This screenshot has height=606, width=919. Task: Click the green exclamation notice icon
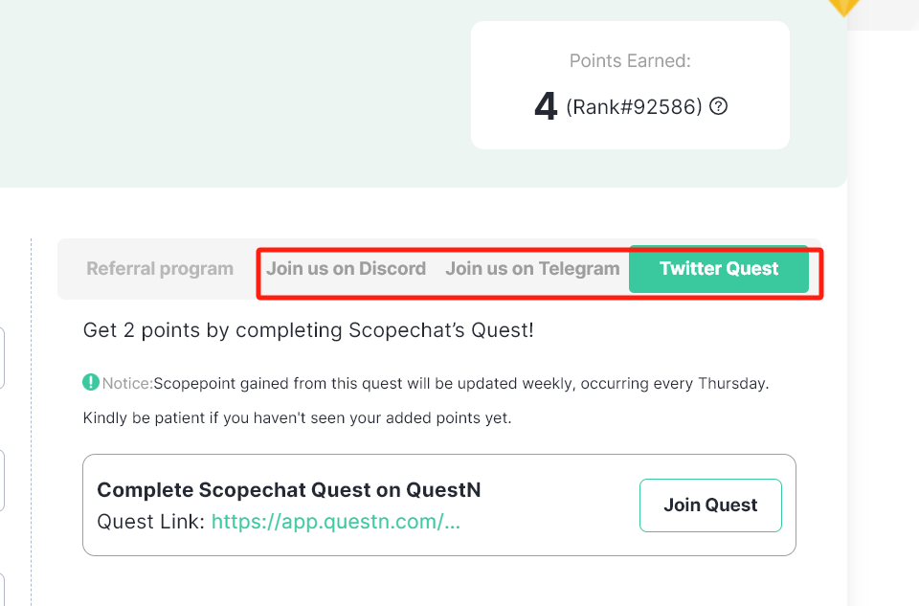pos(90,382)
